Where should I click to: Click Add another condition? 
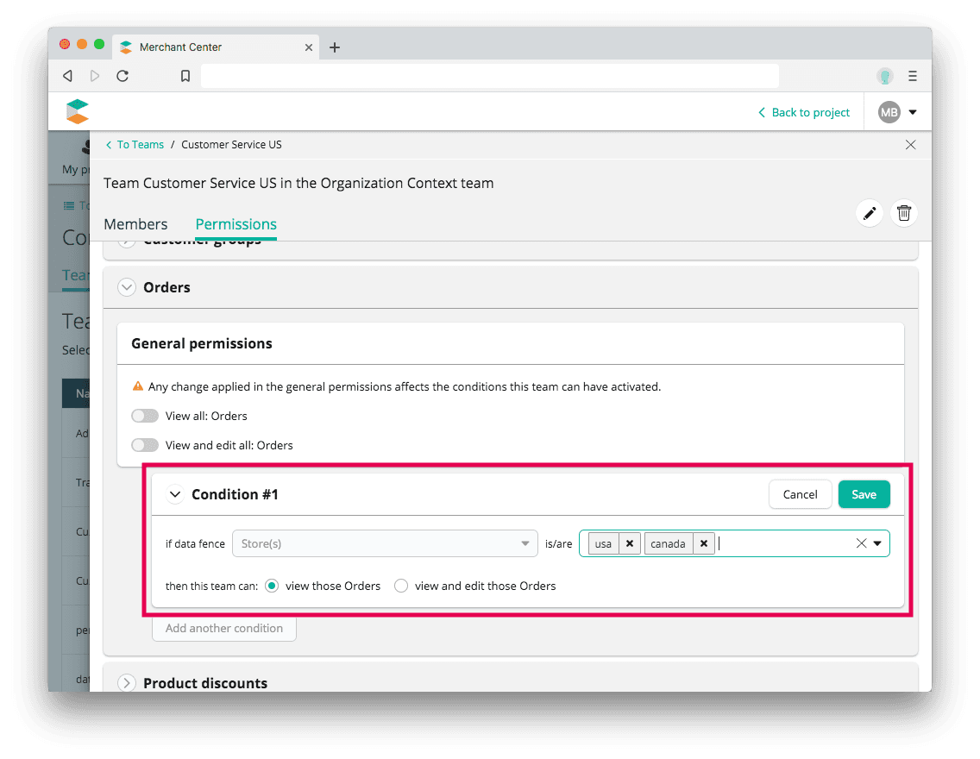(x=224, y=628)
